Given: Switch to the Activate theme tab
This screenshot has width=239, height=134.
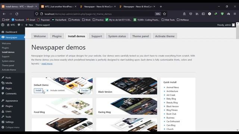Looking at the screenshot, I should (x=165, y=36).
